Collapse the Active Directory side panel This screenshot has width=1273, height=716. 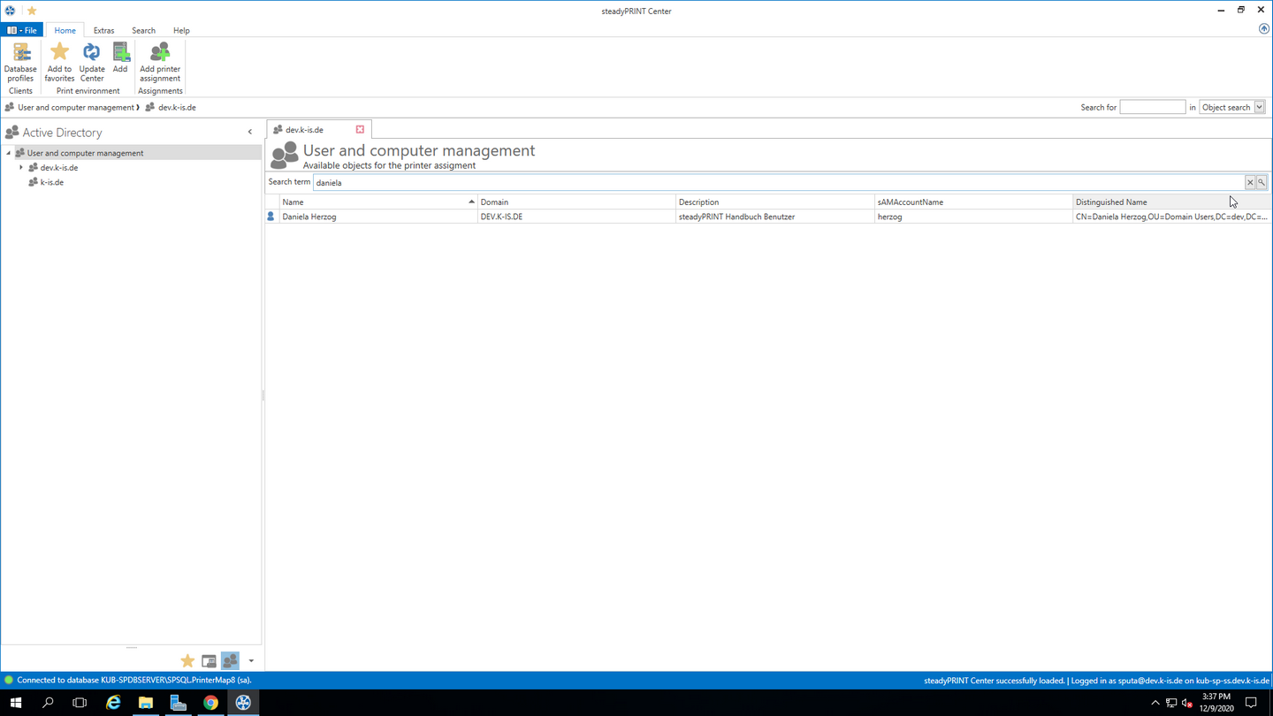[x=250, y=132]
